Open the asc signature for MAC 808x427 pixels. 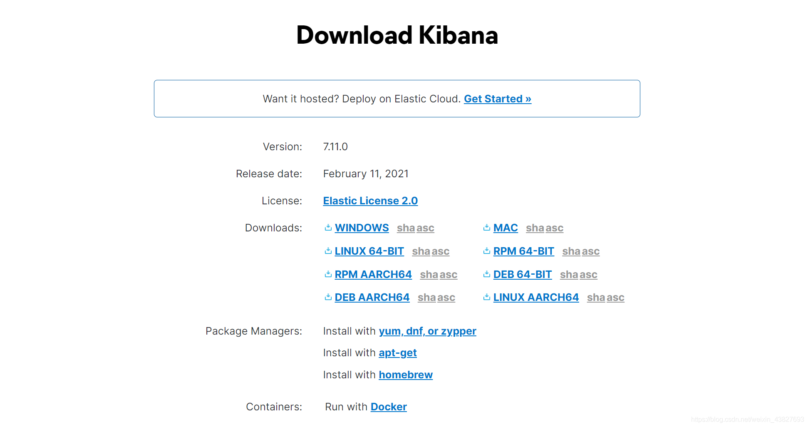click(554, 228)
